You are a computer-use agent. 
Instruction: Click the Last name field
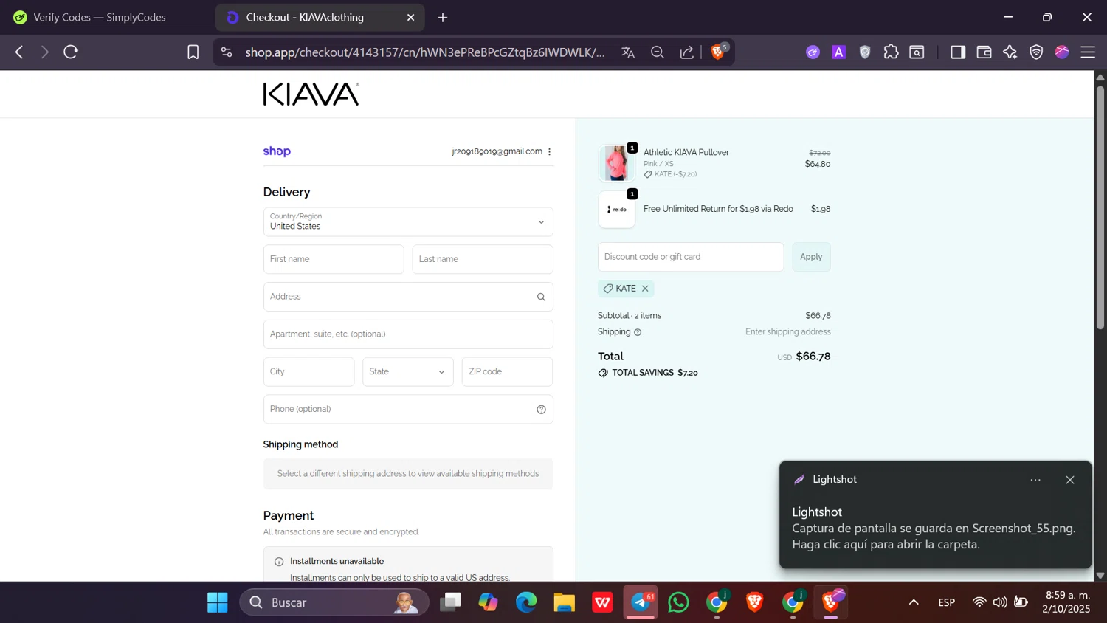(483, 259)
